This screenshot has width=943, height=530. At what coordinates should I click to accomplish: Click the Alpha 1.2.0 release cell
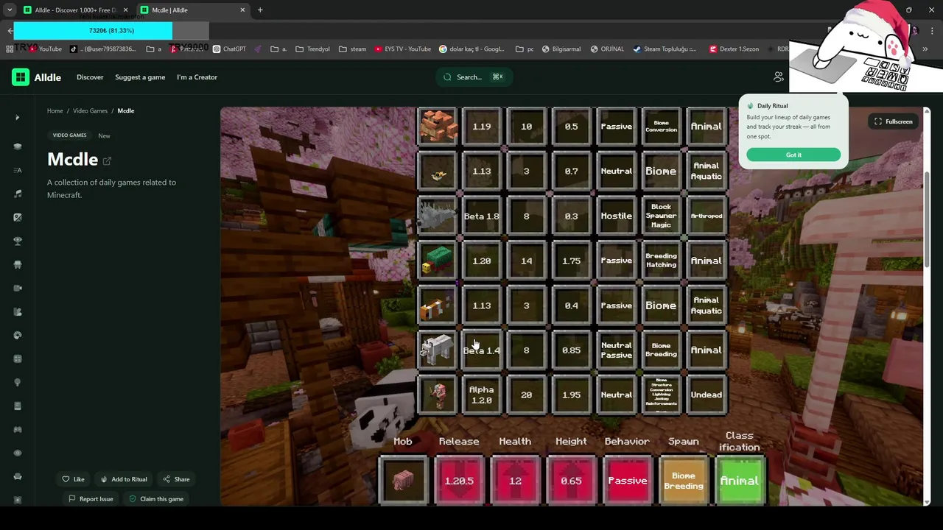[x=482, y=395]
